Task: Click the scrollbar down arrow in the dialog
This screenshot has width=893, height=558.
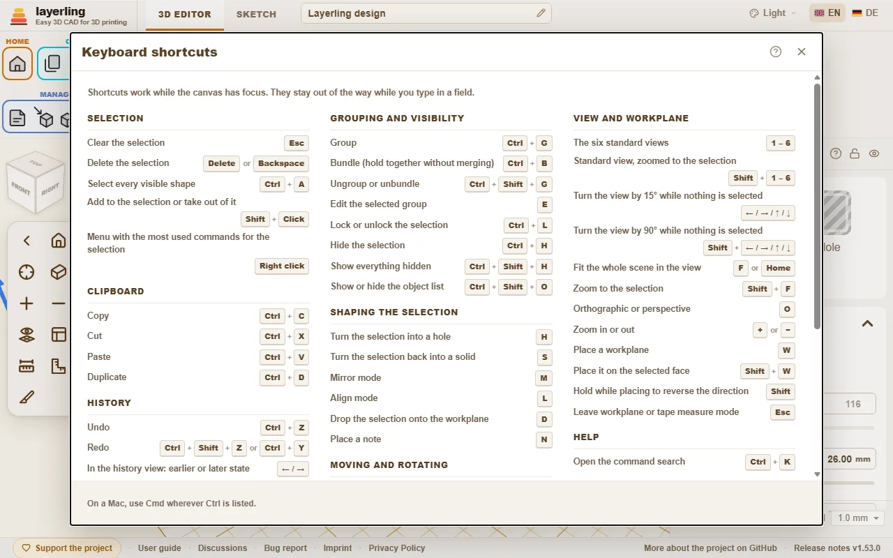Action: pos(818,474)
